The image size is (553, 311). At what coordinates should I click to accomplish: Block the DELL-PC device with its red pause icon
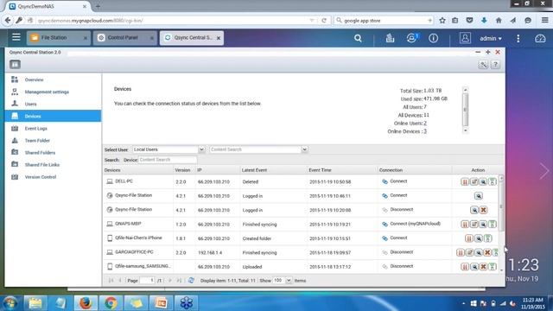(465, 182)
